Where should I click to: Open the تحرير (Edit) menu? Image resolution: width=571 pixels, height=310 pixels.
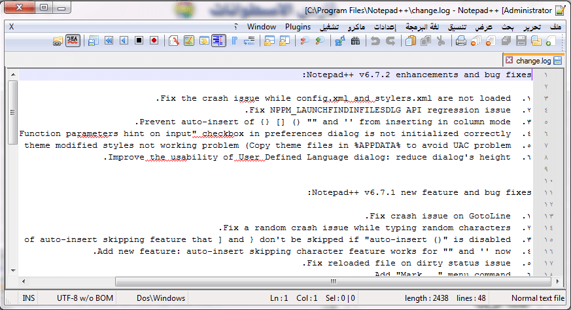coord(532,27)
